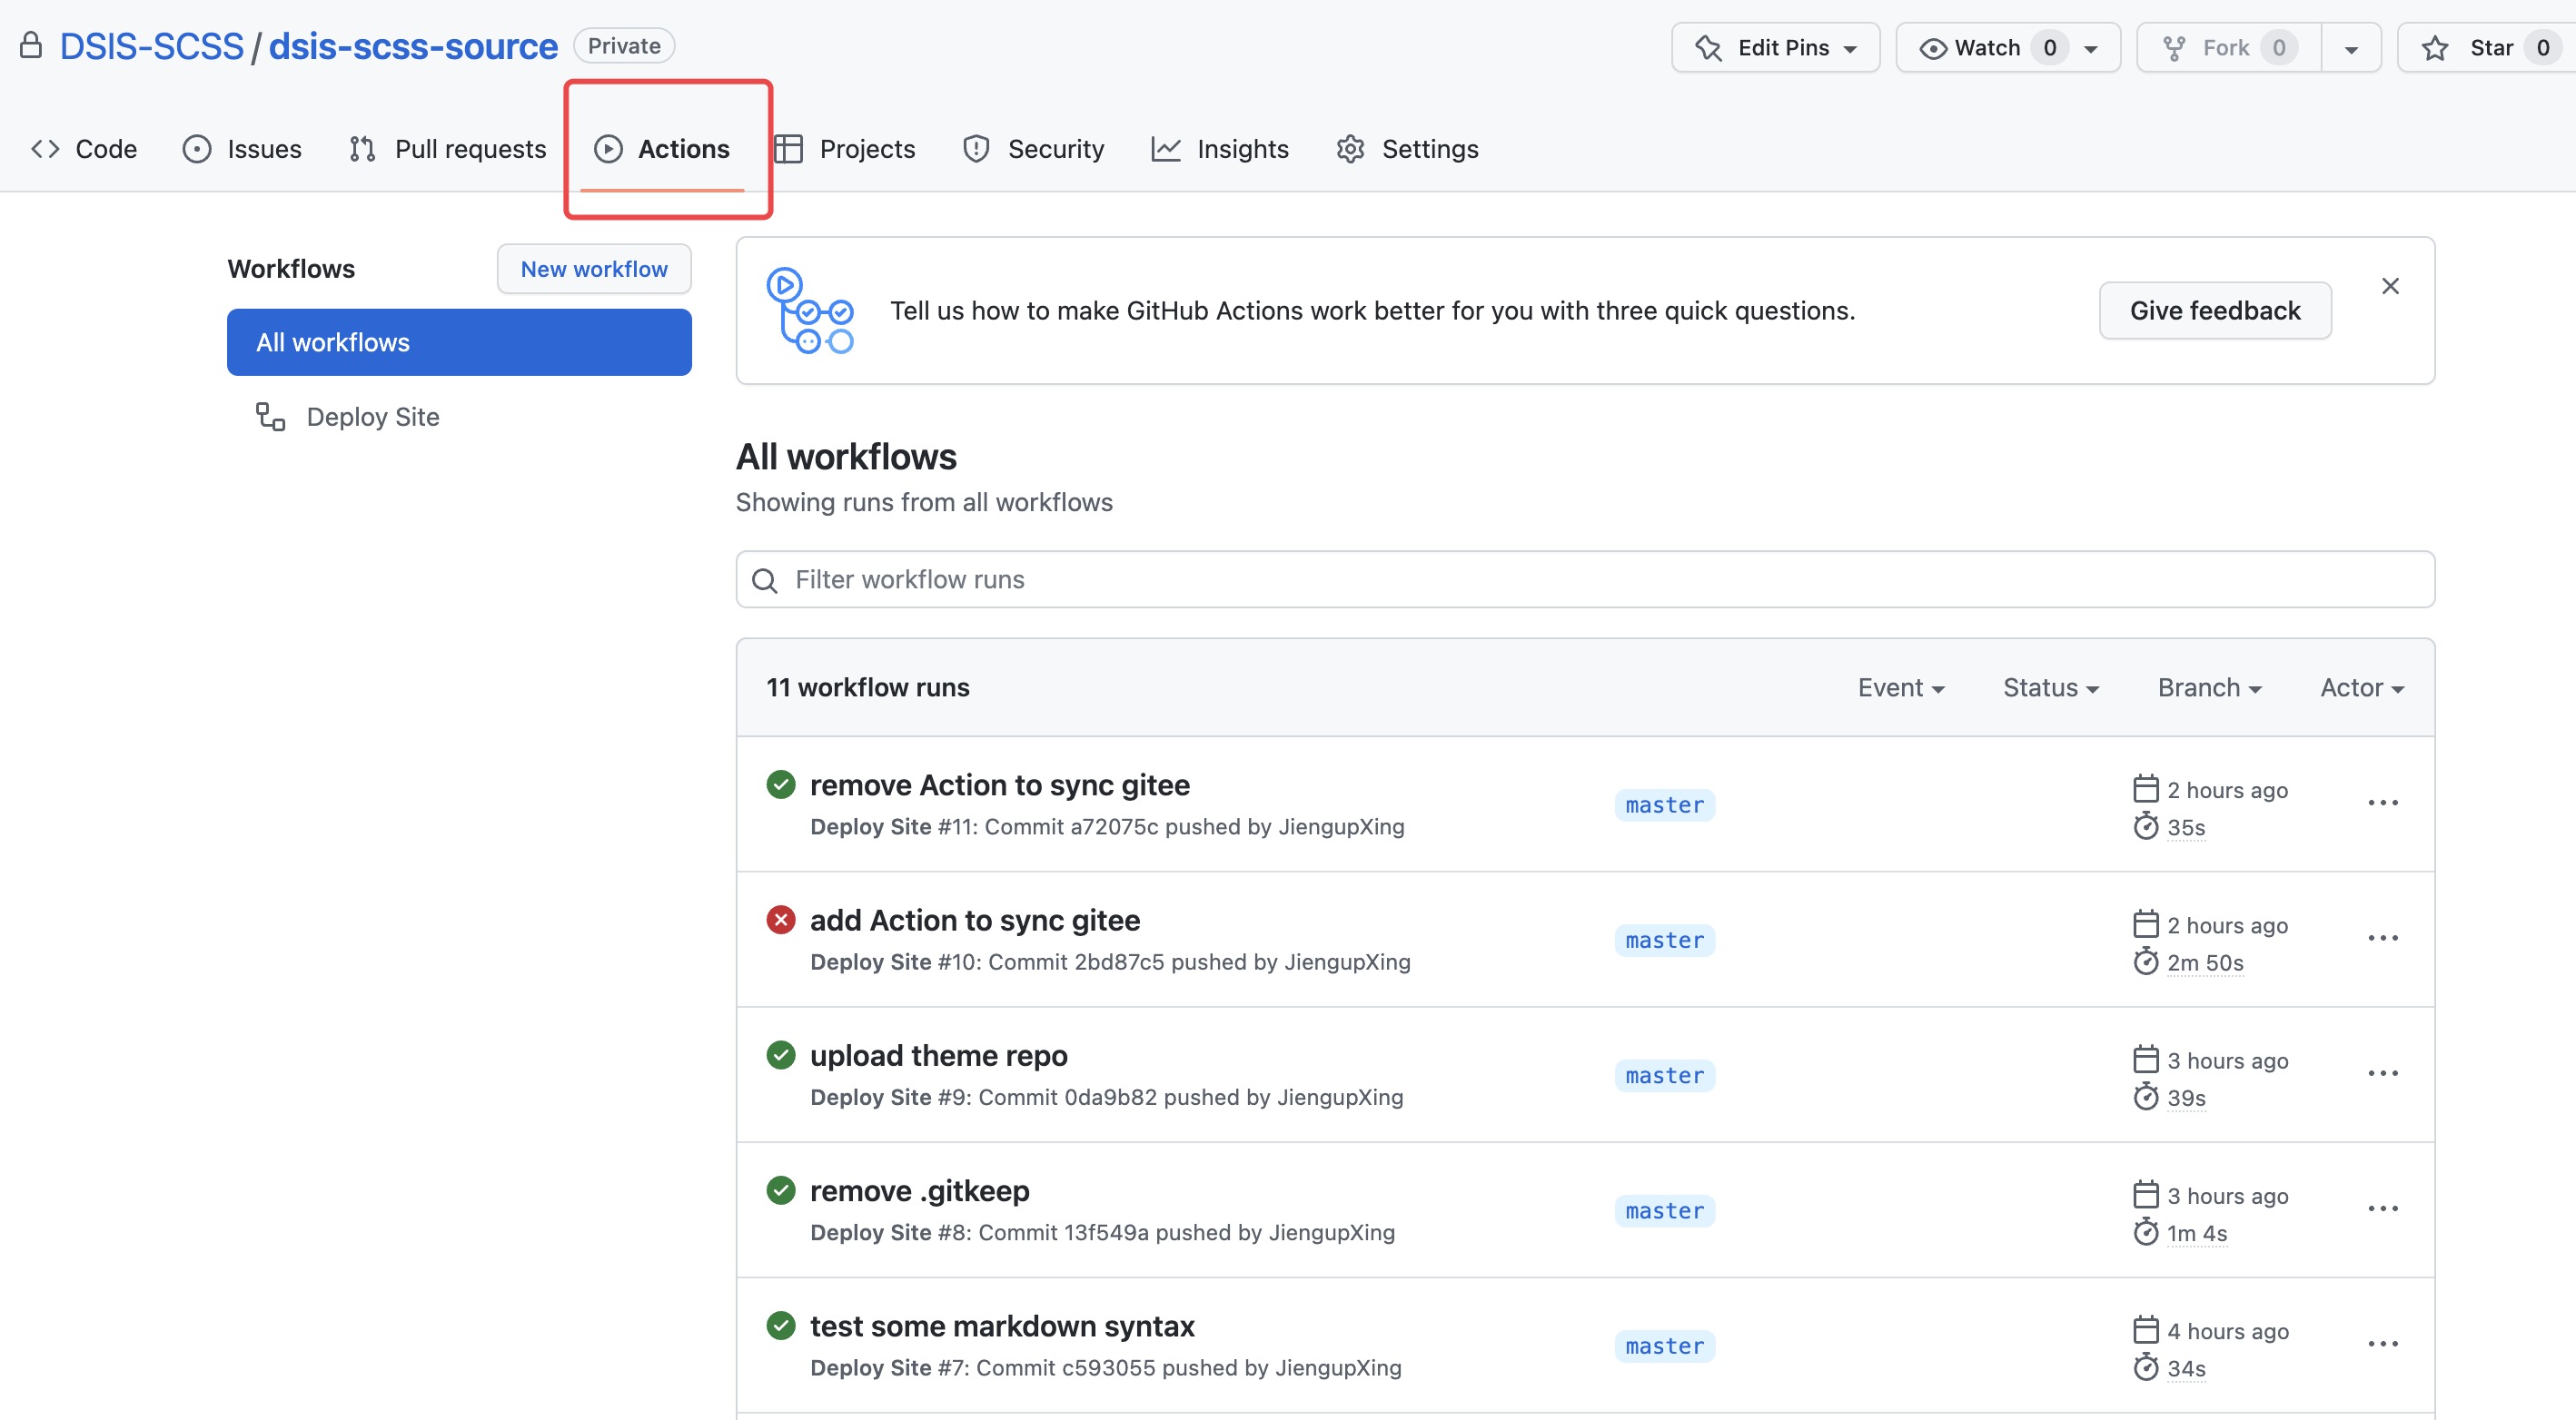2576x1420 pixels.
Task: Expand the Fork options arrow
Action: (x=2351, y=48)
